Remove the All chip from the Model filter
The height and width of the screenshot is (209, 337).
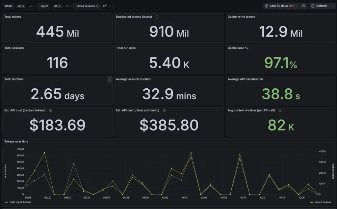click(23, 6)
